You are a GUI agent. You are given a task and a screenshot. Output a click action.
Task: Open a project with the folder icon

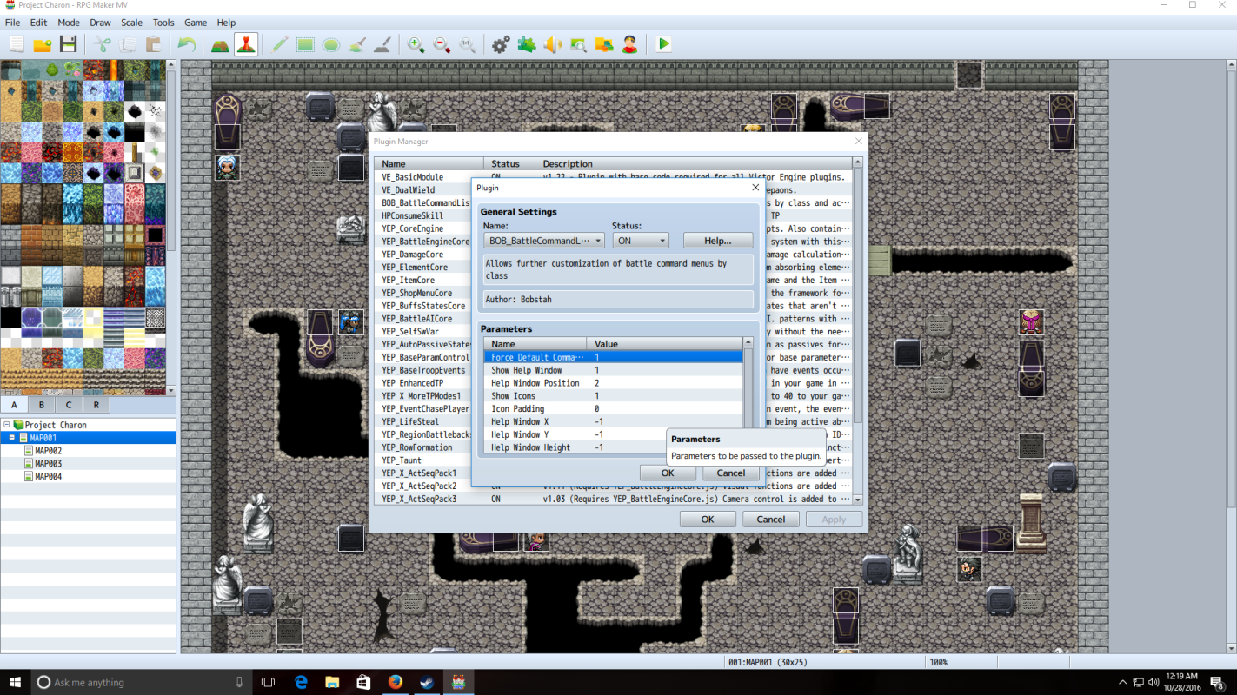(x=43, y=44)
